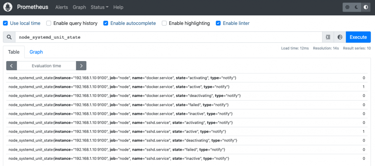The width and height of the screenshot is (375, 166).
Task: Uncheck Use local time
Action: (x=5, y=23)
